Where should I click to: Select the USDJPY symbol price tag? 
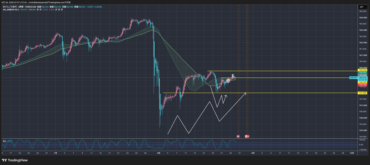pos(353,77)
